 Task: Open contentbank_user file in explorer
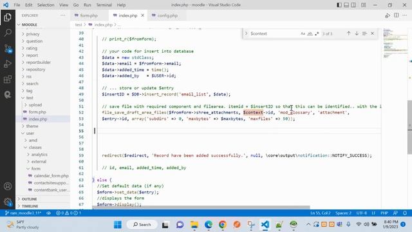pos(51,190)
